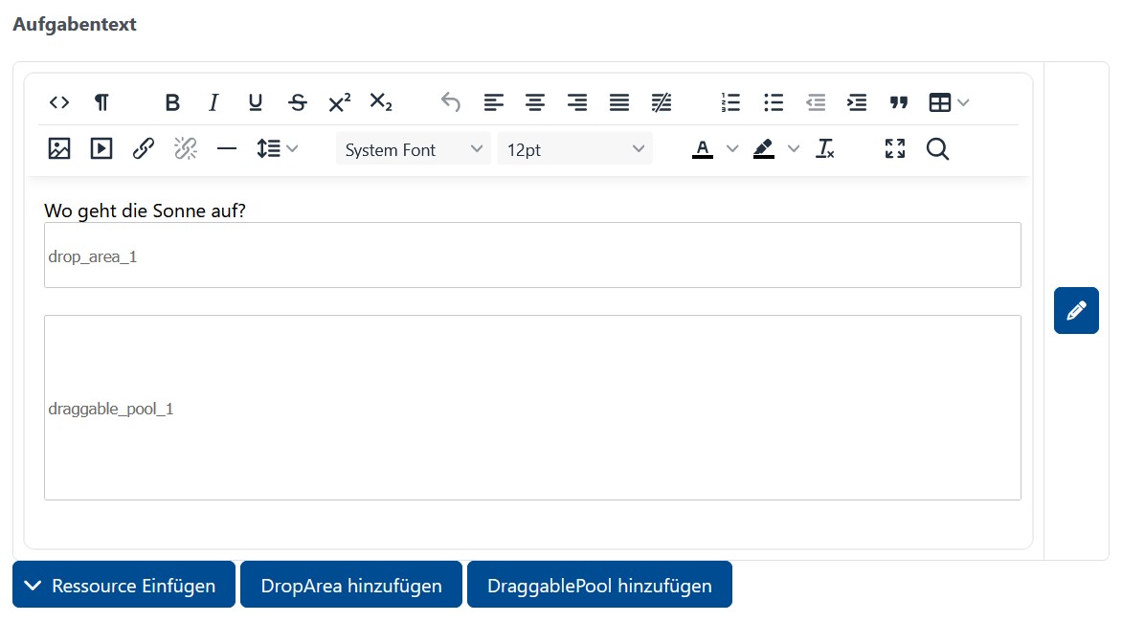Click the blue pencil edit button
Viewport: 1122px width, 622px height.
click(1076, 311)
